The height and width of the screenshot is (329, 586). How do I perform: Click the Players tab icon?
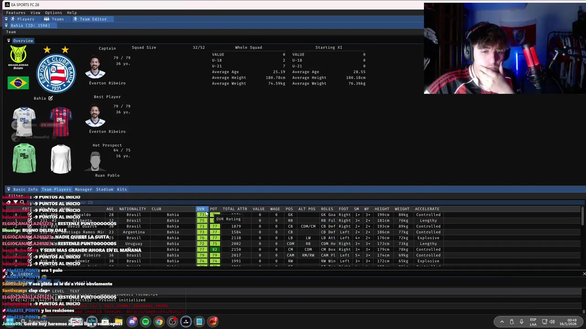13,19
